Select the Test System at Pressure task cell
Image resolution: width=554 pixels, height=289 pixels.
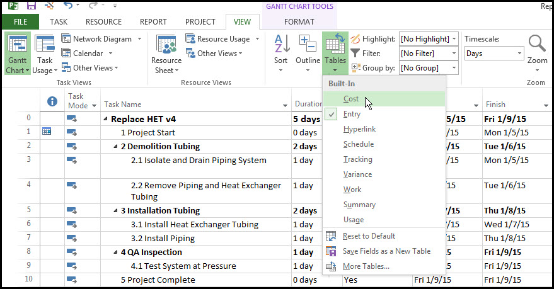[x=196, y=266]
